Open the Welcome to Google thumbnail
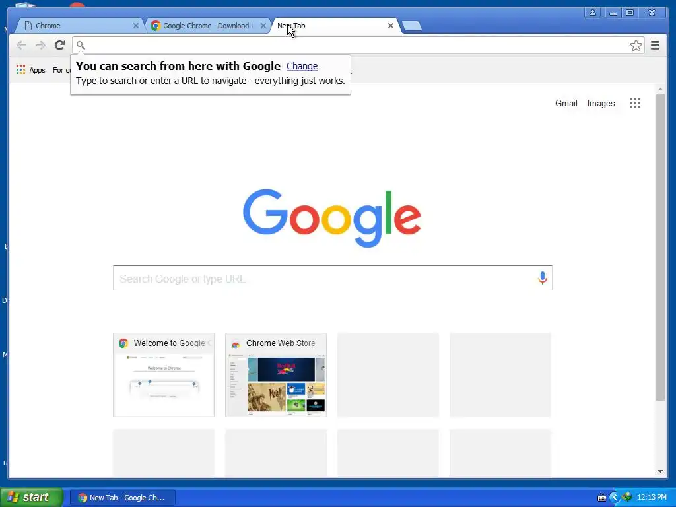The width and height of the screenshot is (676, 507). click(x=164, y=375)
